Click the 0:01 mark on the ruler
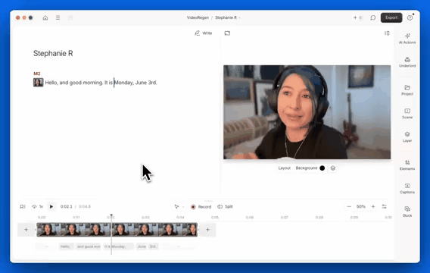 76,217
